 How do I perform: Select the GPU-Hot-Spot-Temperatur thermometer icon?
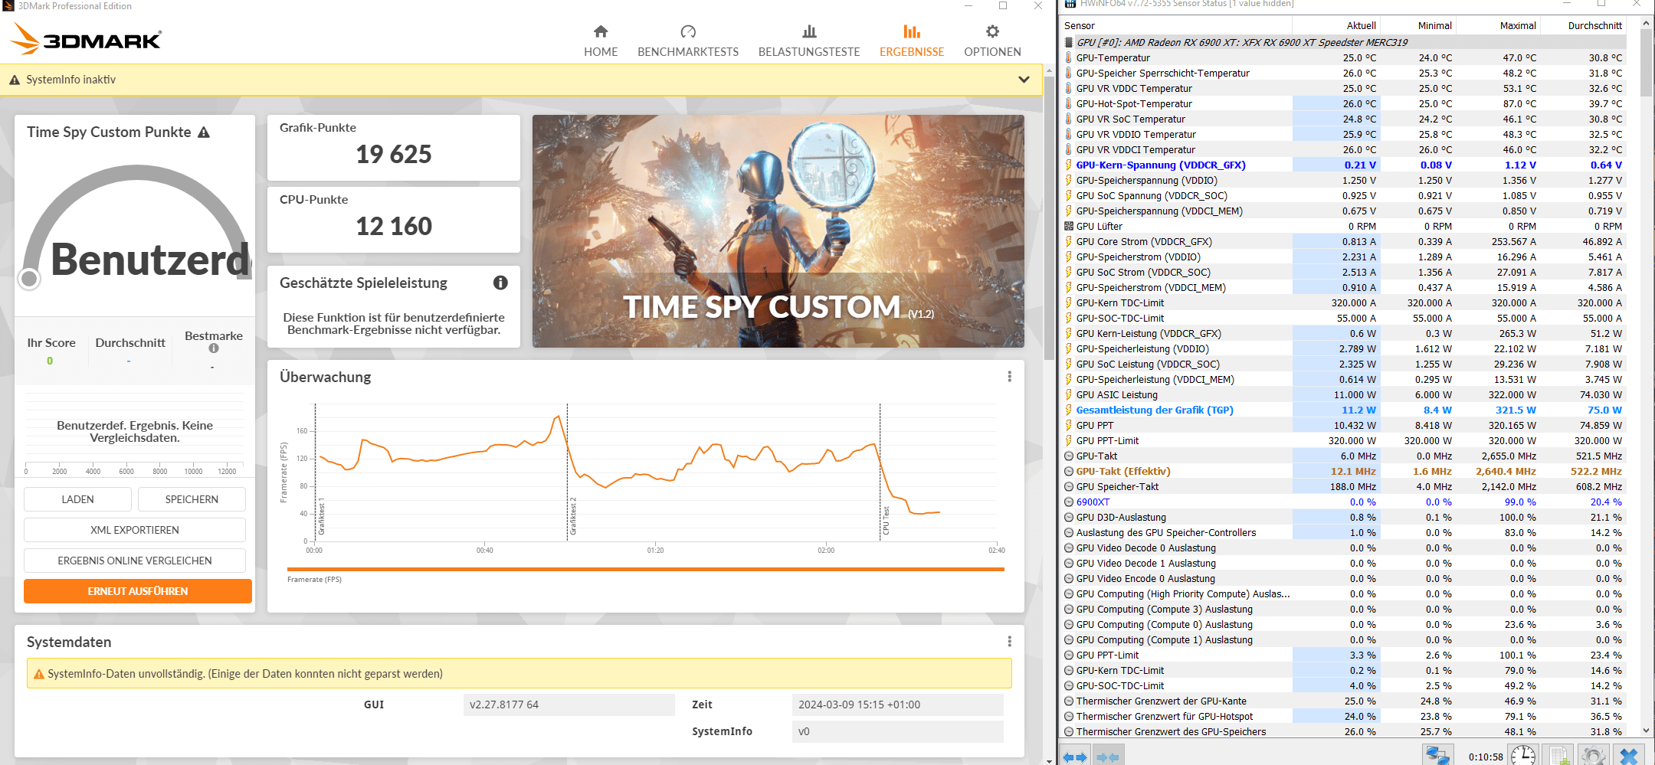click(x=1068, y=103)
